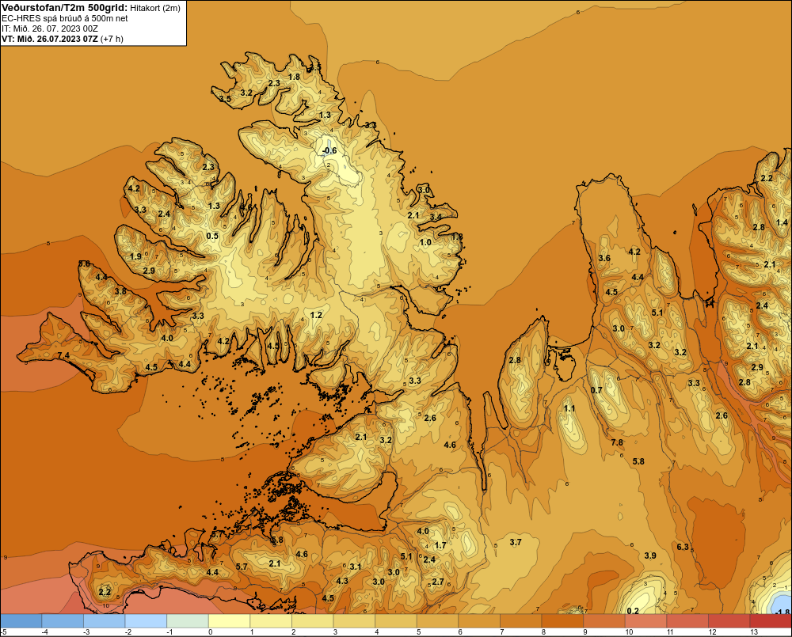
Task: Click the legend tick label "10"
Action: point(629,632)
